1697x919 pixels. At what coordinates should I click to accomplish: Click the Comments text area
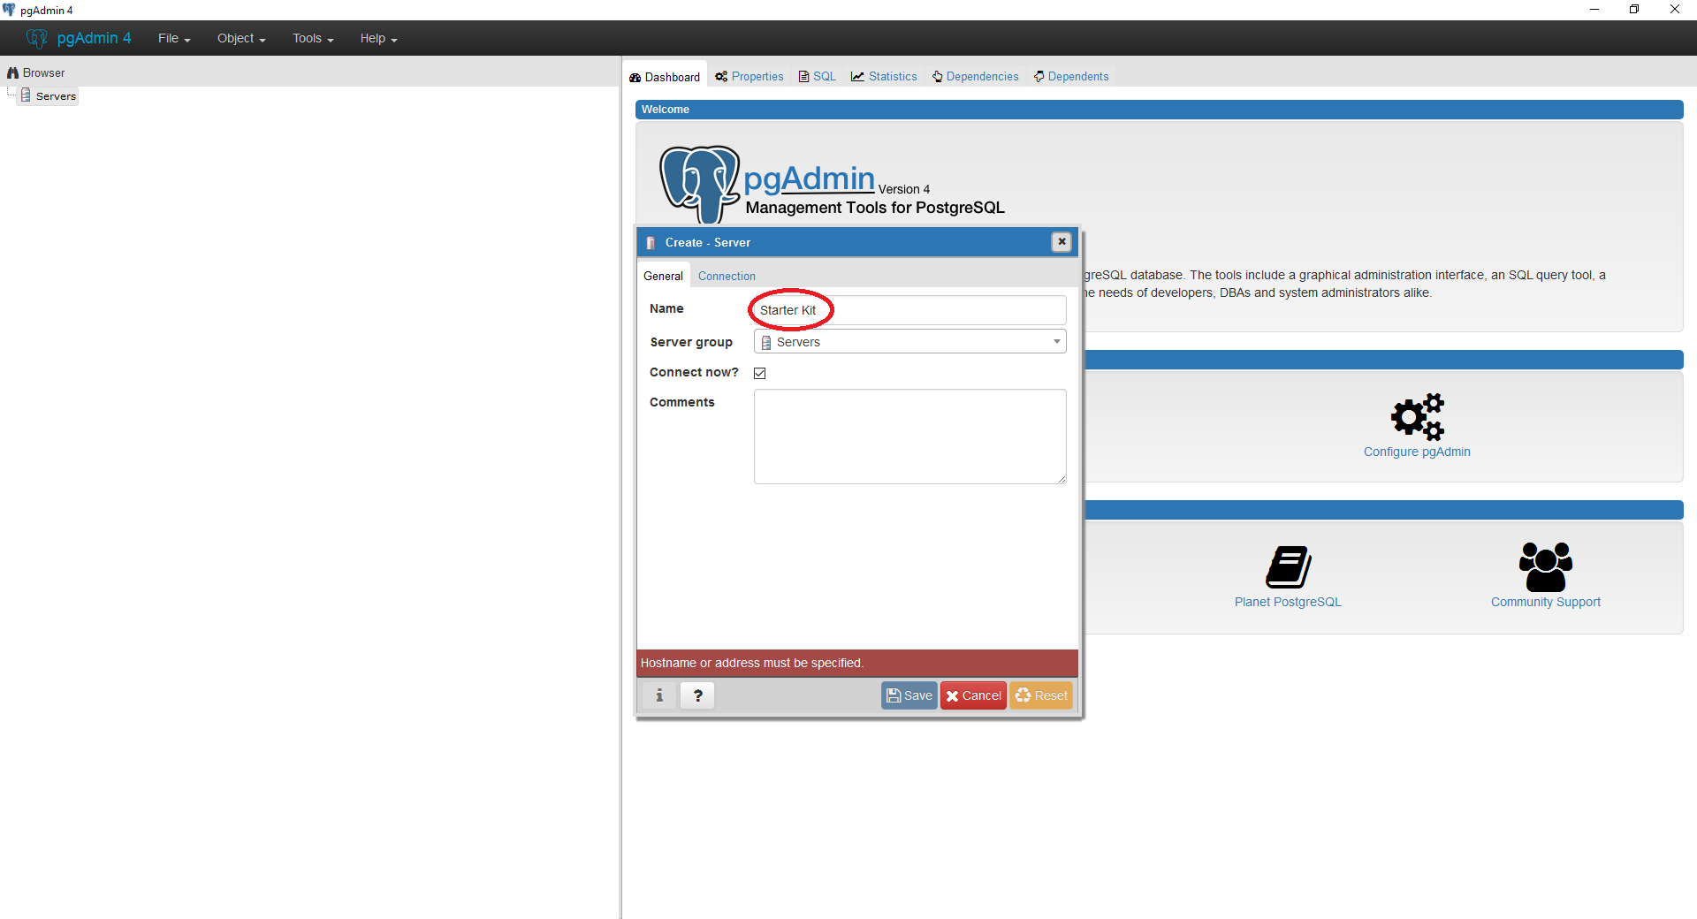pos(909,437)
